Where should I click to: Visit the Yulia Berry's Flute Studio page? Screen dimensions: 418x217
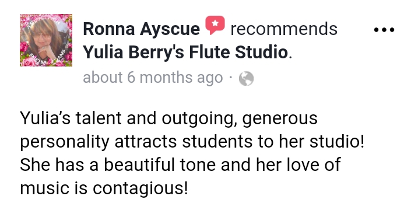185,52
